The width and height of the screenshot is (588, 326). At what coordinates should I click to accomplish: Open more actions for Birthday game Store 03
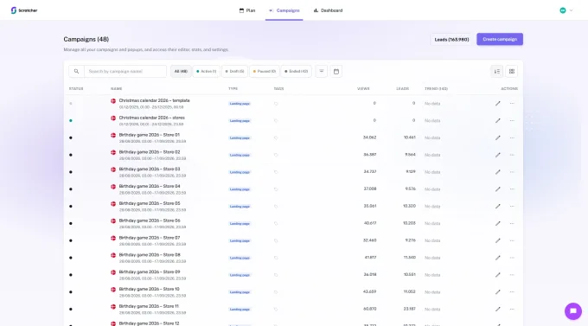click(x=512, y=172)
